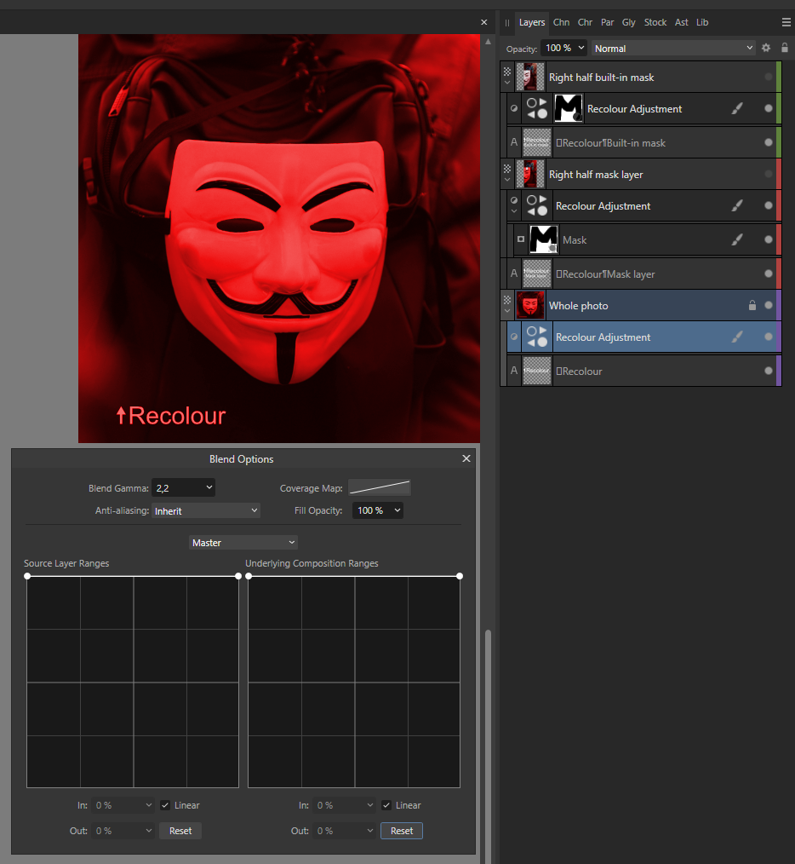Click the green group's Recolour Adjustment icon
Image resolution: width=795 pixels, height=864 pixels.
pyautogui.click(x=537, y=108)
